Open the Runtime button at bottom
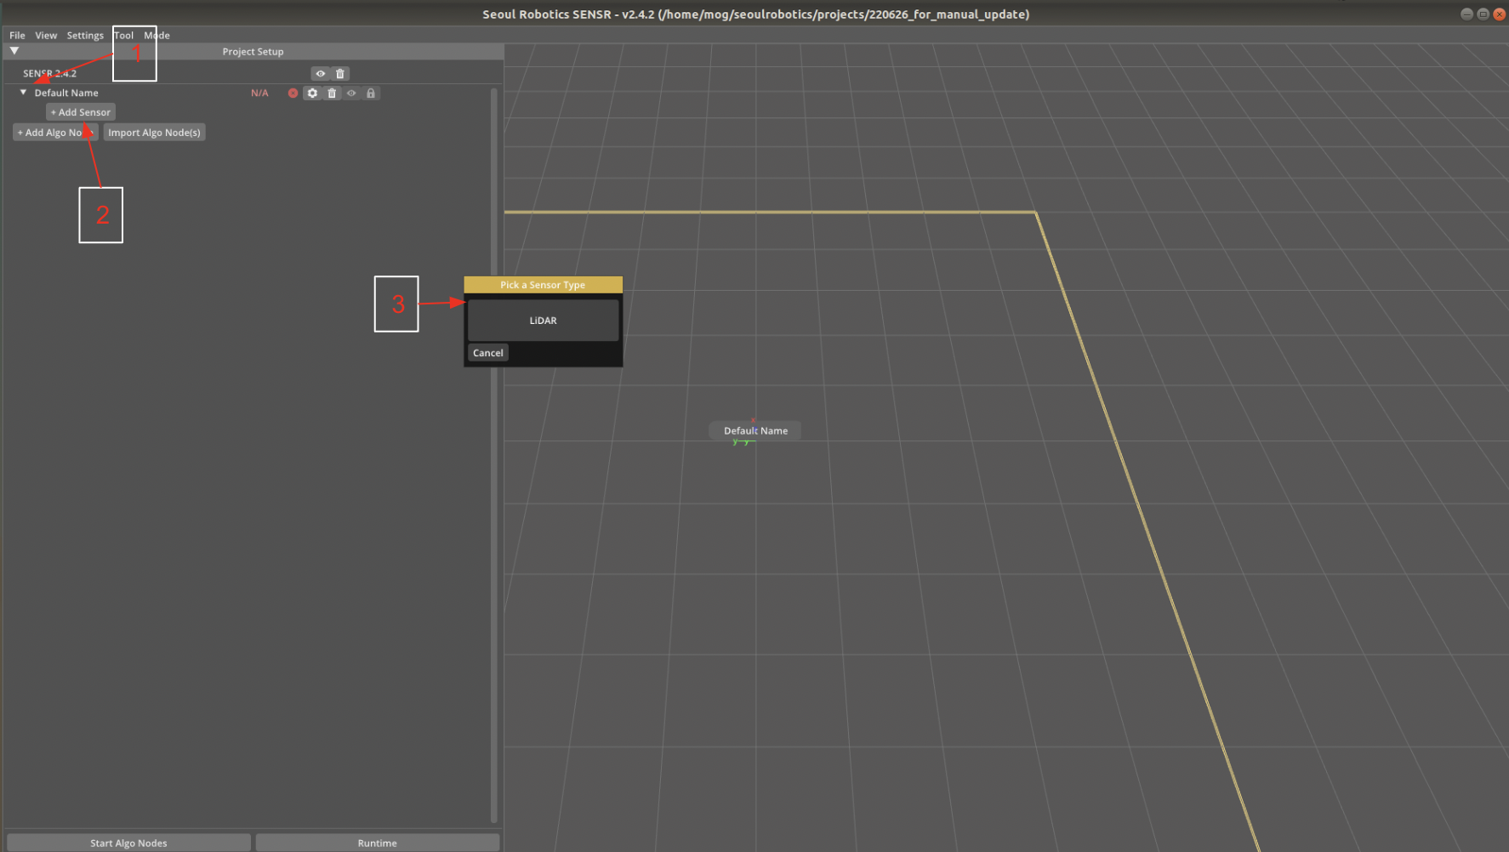Viewport: 1509px width, 852px height. 377,843
